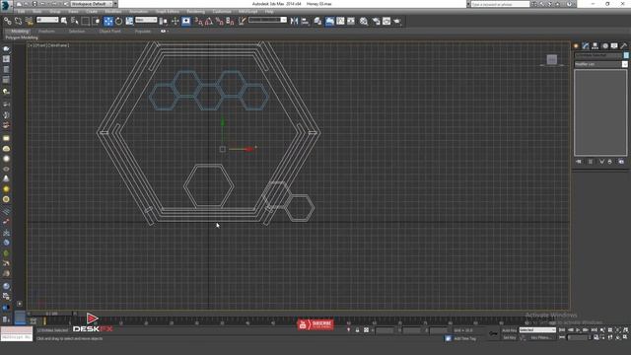The image size is (631, 355).
Task: Open the Render Setup dialog
Action: [376, 22]
